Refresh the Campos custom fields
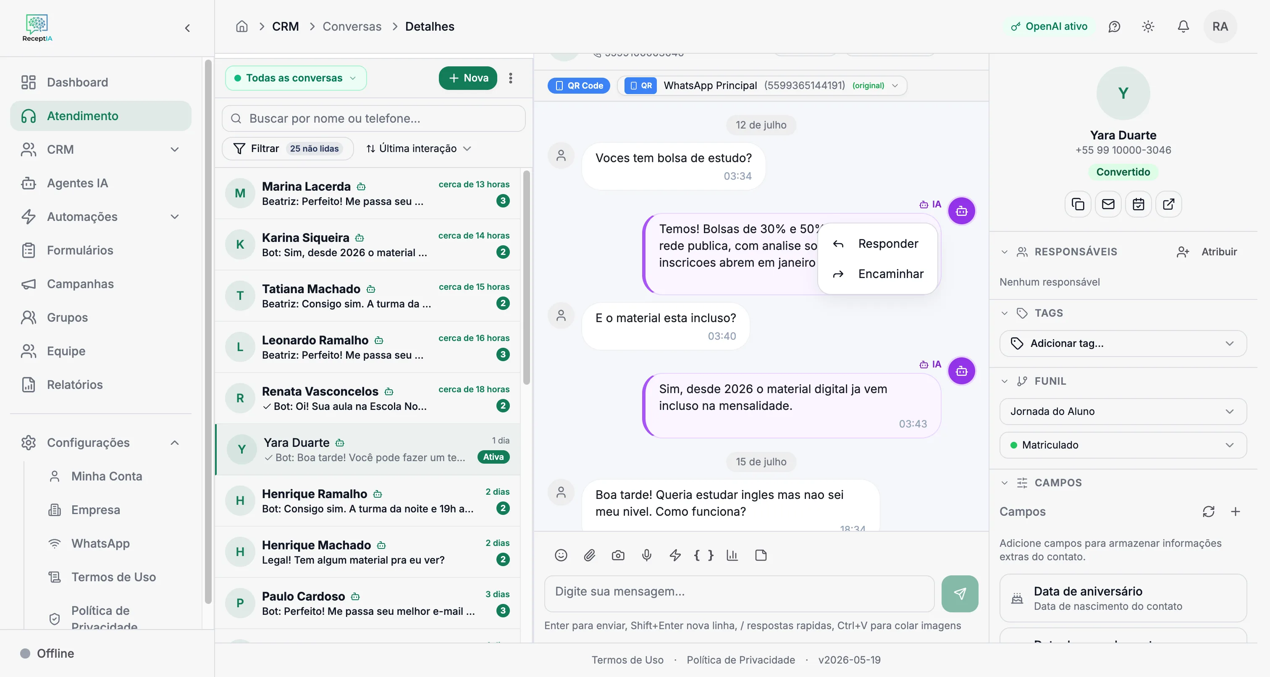 (1208, 512)
